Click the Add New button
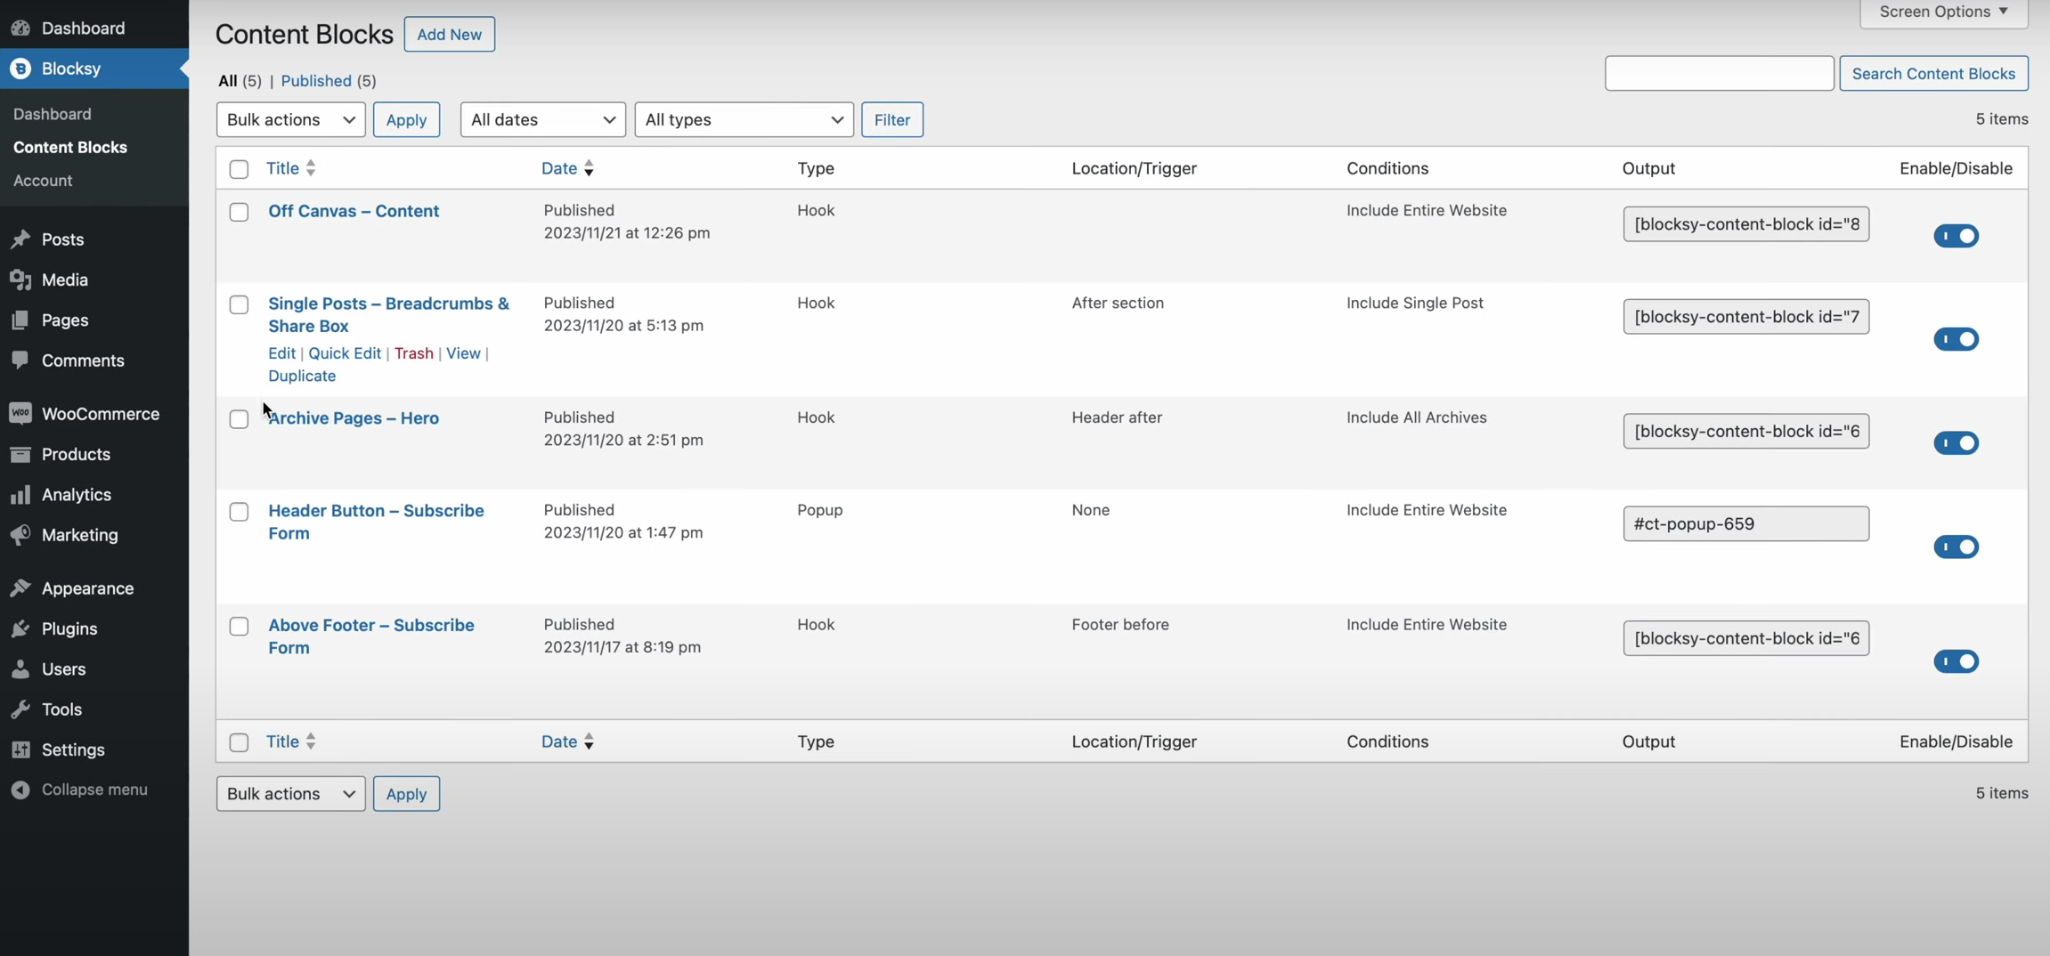Image resolution: width=2050 pixels, height=956 pixels. (449, 35)
